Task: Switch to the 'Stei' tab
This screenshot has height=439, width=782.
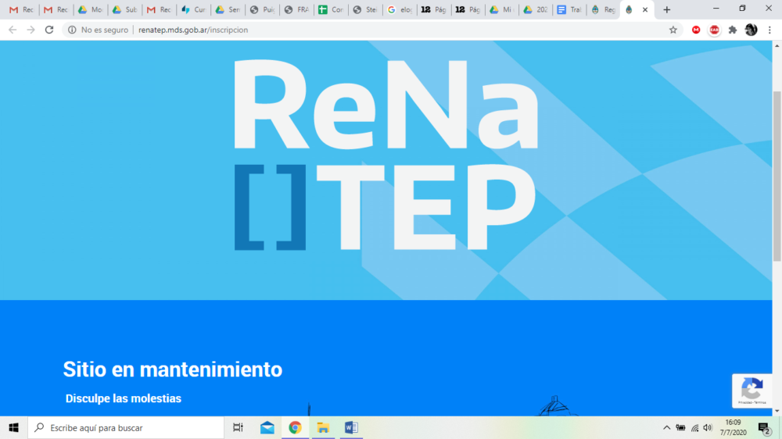Action: pyautogui.click(x=365, y=9)
